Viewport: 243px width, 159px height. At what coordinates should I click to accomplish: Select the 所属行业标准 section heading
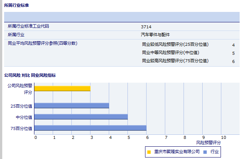(x=16, y=6)
